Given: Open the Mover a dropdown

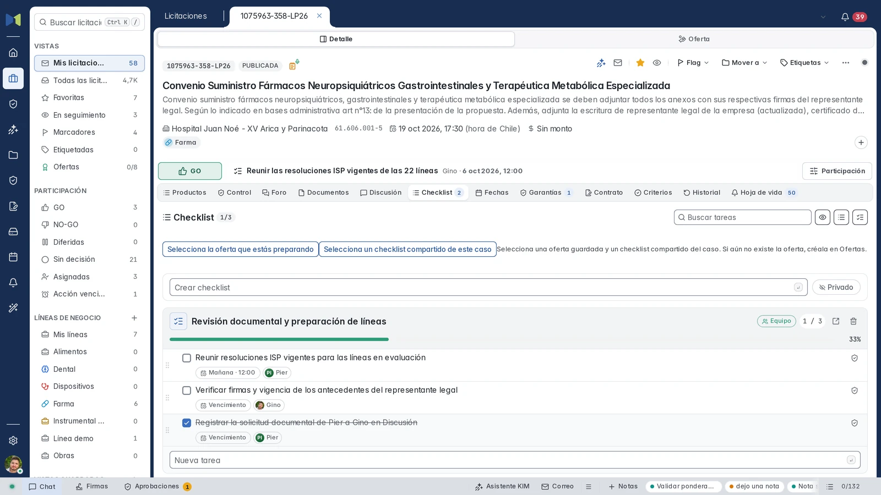Looking at the screenshot, I should pos(744,63).
